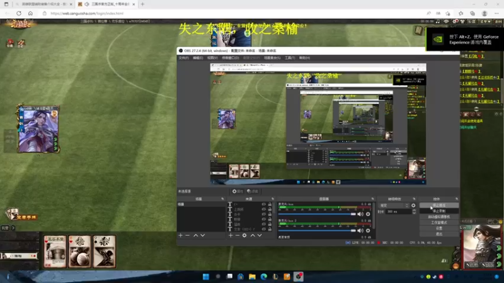Screen dimensions: 504x283
Task: Open OBS from the Windows taskbar
Action: [299, 277]
